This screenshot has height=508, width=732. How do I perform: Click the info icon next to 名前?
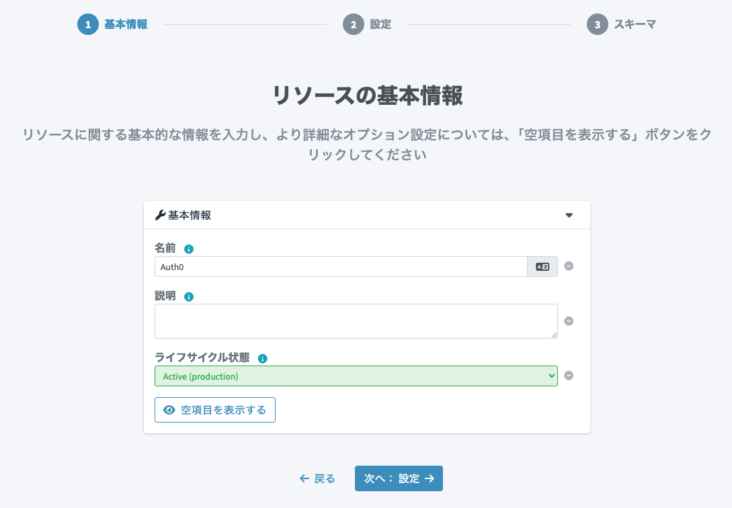pos(189,249)
